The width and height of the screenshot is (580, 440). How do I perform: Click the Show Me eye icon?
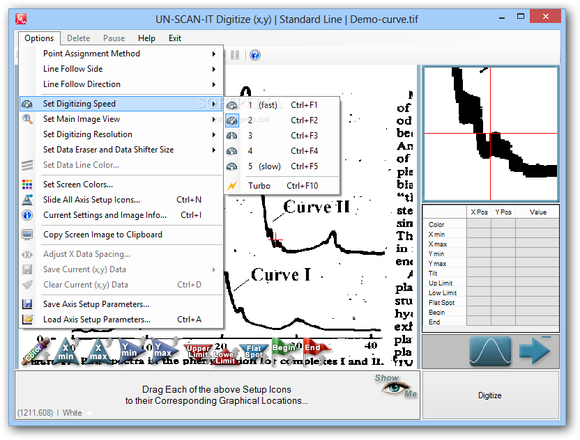[x=396, y=386]
